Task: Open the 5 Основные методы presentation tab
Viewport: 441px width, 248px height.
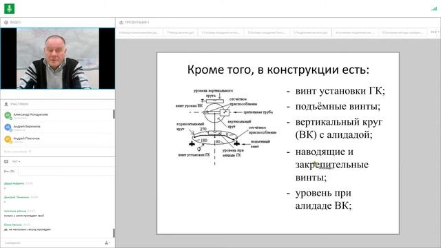Action: pyautogui.click(x=402, y=32)
